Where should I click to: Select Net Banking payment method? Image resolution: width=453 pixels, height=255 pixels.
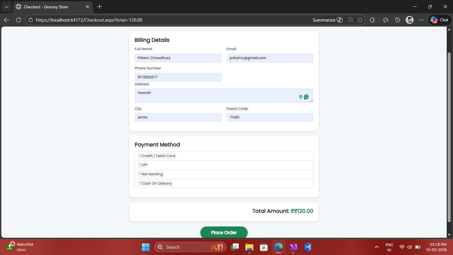coord(140,174)
